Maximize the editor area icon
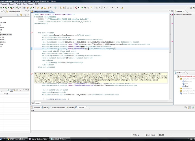 172,11
